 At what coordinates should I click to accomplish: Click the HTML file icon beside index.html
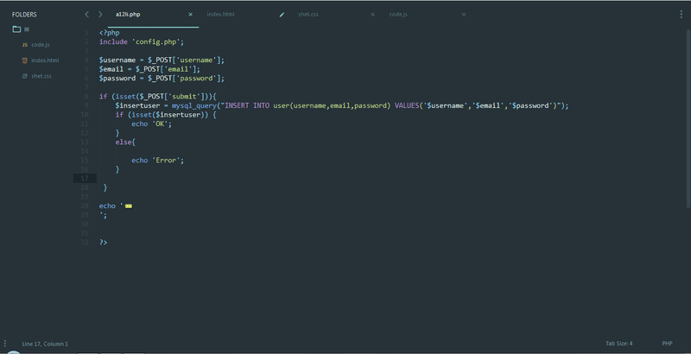[24, 60]
